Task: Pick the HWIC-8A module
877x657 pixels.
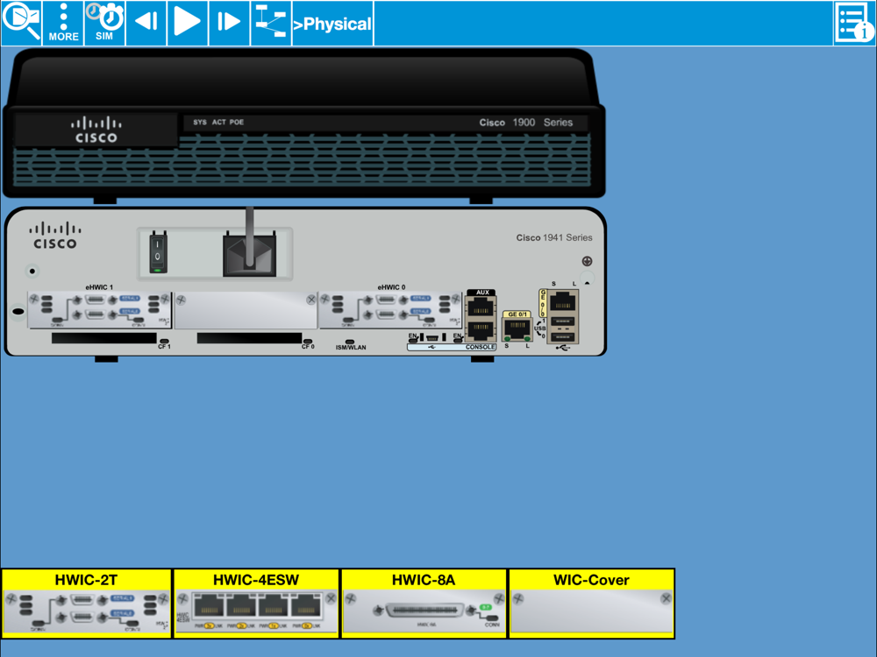Action: (424, 604)
